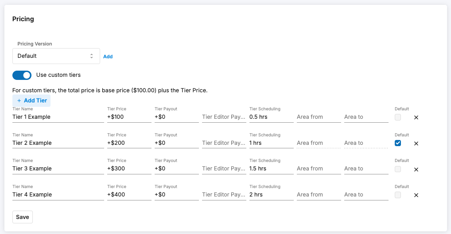Click the +$300 Tier Price field
This screenshot has height=234, width=451.
tap(129, 169)
